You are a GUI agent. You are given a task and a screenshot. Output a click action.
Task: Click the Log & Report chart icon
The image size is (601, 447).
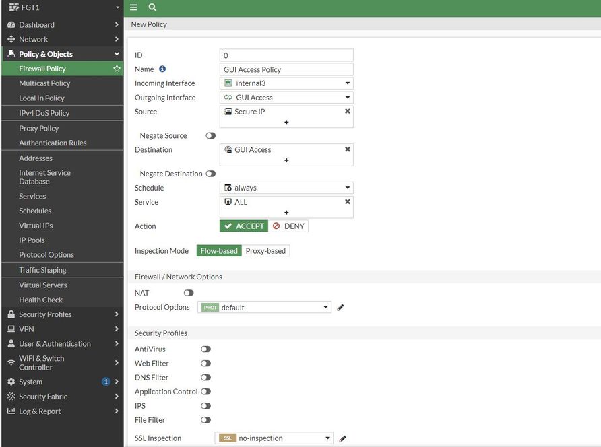click(x=11, y=411)
